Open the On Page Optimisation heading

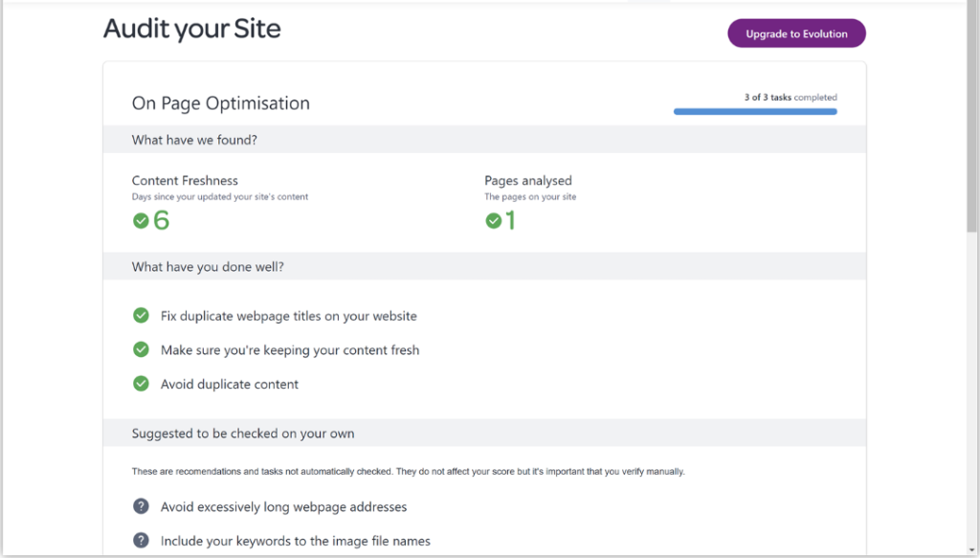pyautogui.click(x=220, y=102)
